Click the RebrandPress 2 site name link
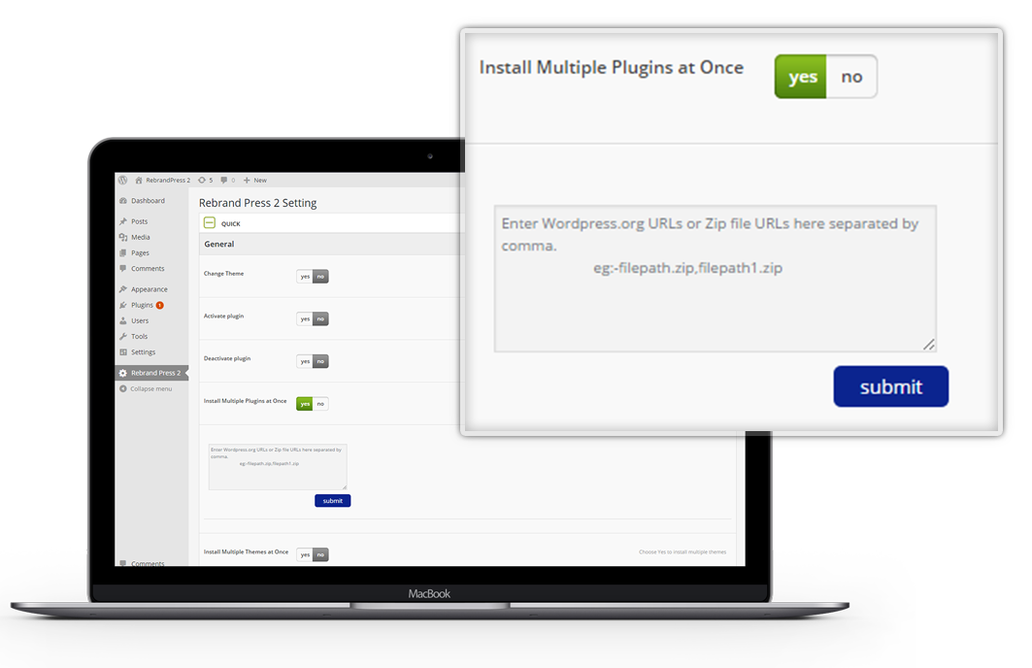Image resolution: width=1032 pixels, height=668 pixels. point(168,180)
